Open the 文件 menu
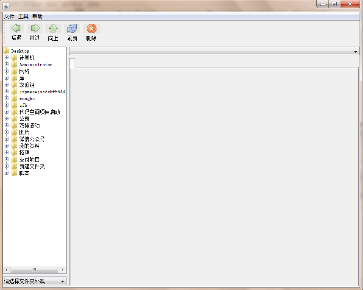This screenshot has width=363, height=290. tap(9, 17)
